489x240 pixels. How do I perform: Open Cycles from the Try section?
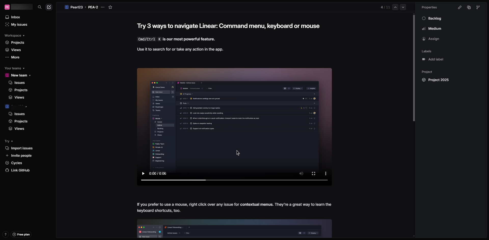[x=16, y=163]
